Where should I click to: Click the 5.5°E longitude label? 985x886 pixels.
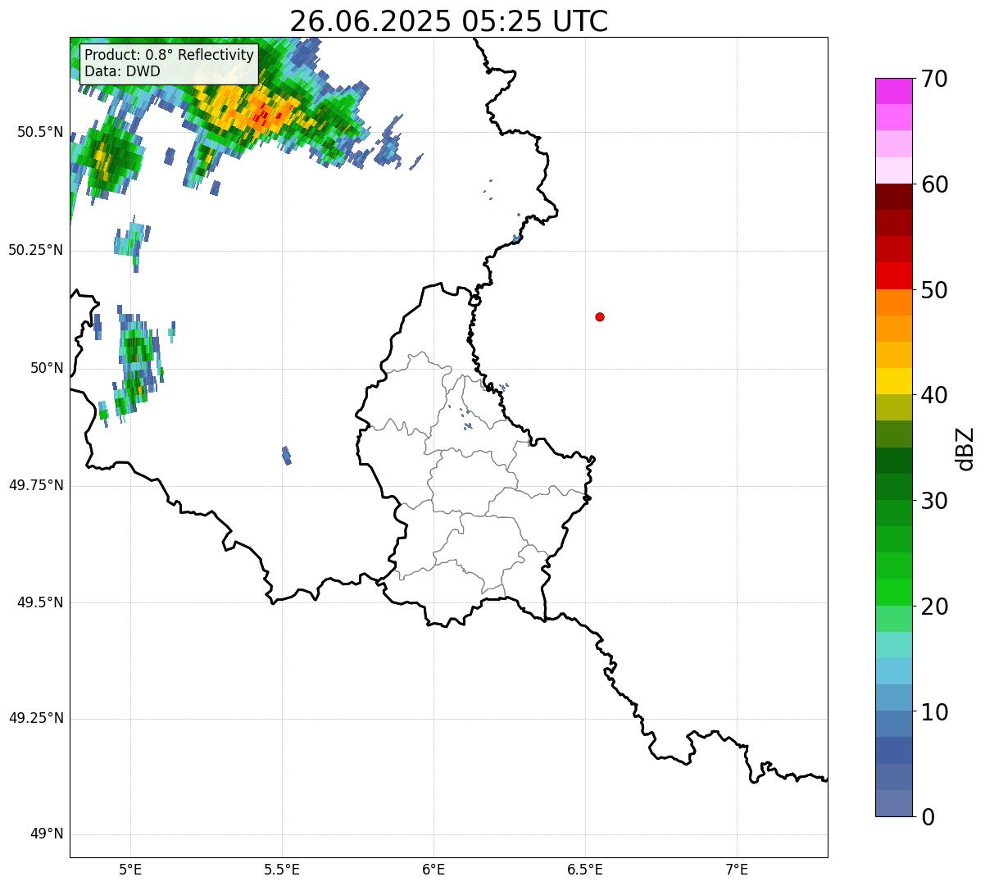tap(282, 869)
